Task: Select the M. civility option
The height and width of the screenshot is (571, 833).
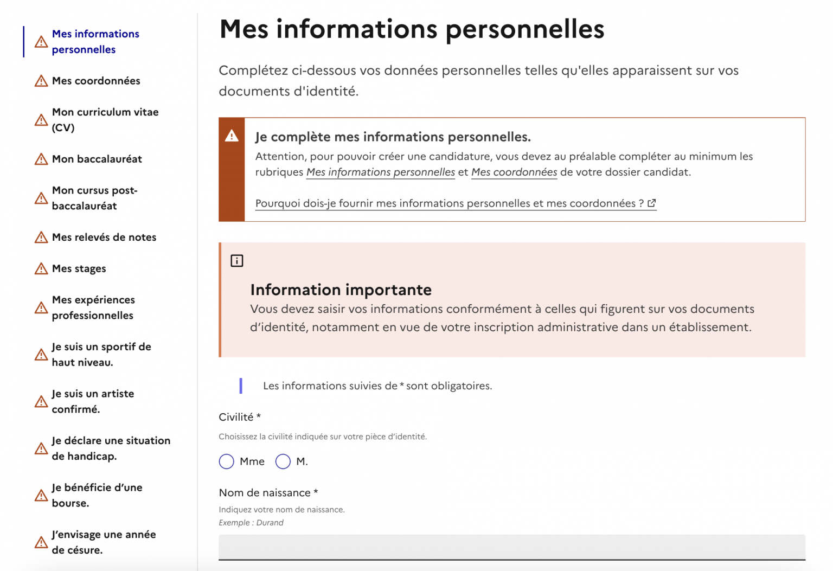Action: pos(283,461)
